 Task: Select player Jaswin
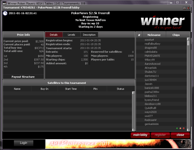162,84
